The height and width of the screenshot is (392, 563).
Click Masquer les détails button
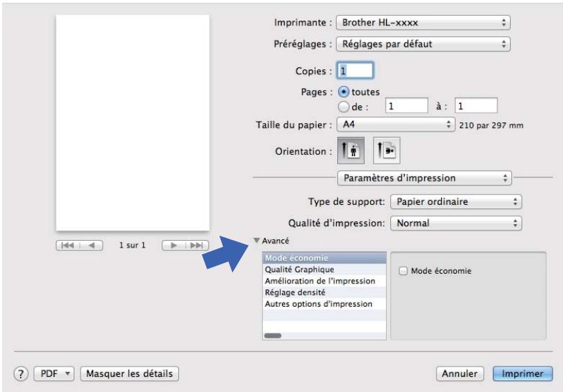(x=129, y=373)
